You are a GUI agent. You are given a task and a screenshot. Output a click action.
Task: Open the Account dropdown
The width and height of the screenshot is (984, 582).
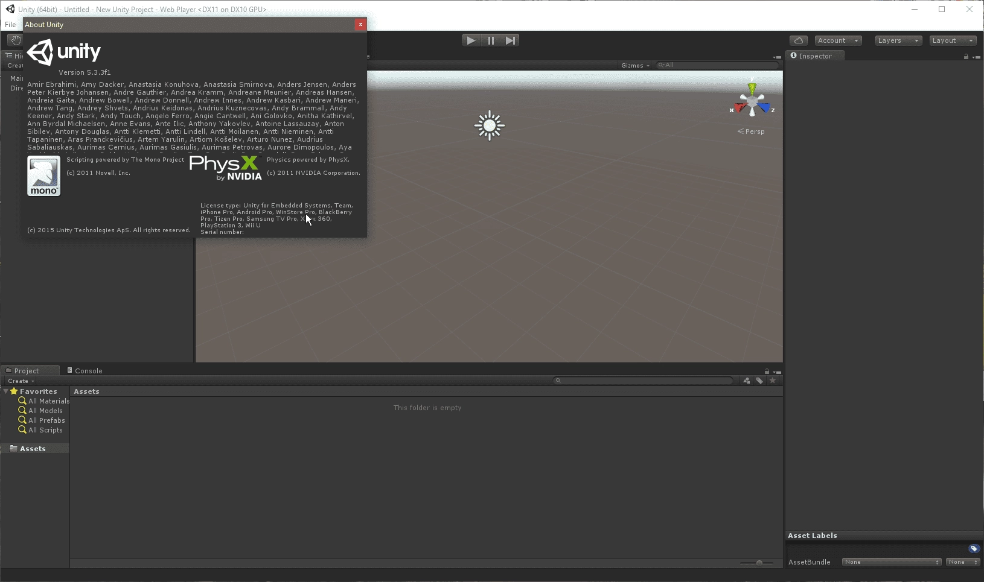pyautogui.click(x=838, y=40)
